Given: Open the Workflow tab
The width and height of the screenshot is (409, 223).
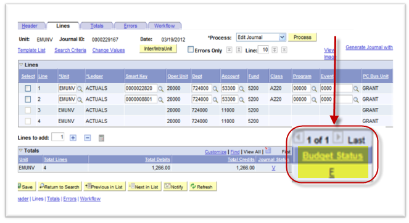Looking at the screenshot, I should [164, 26].
